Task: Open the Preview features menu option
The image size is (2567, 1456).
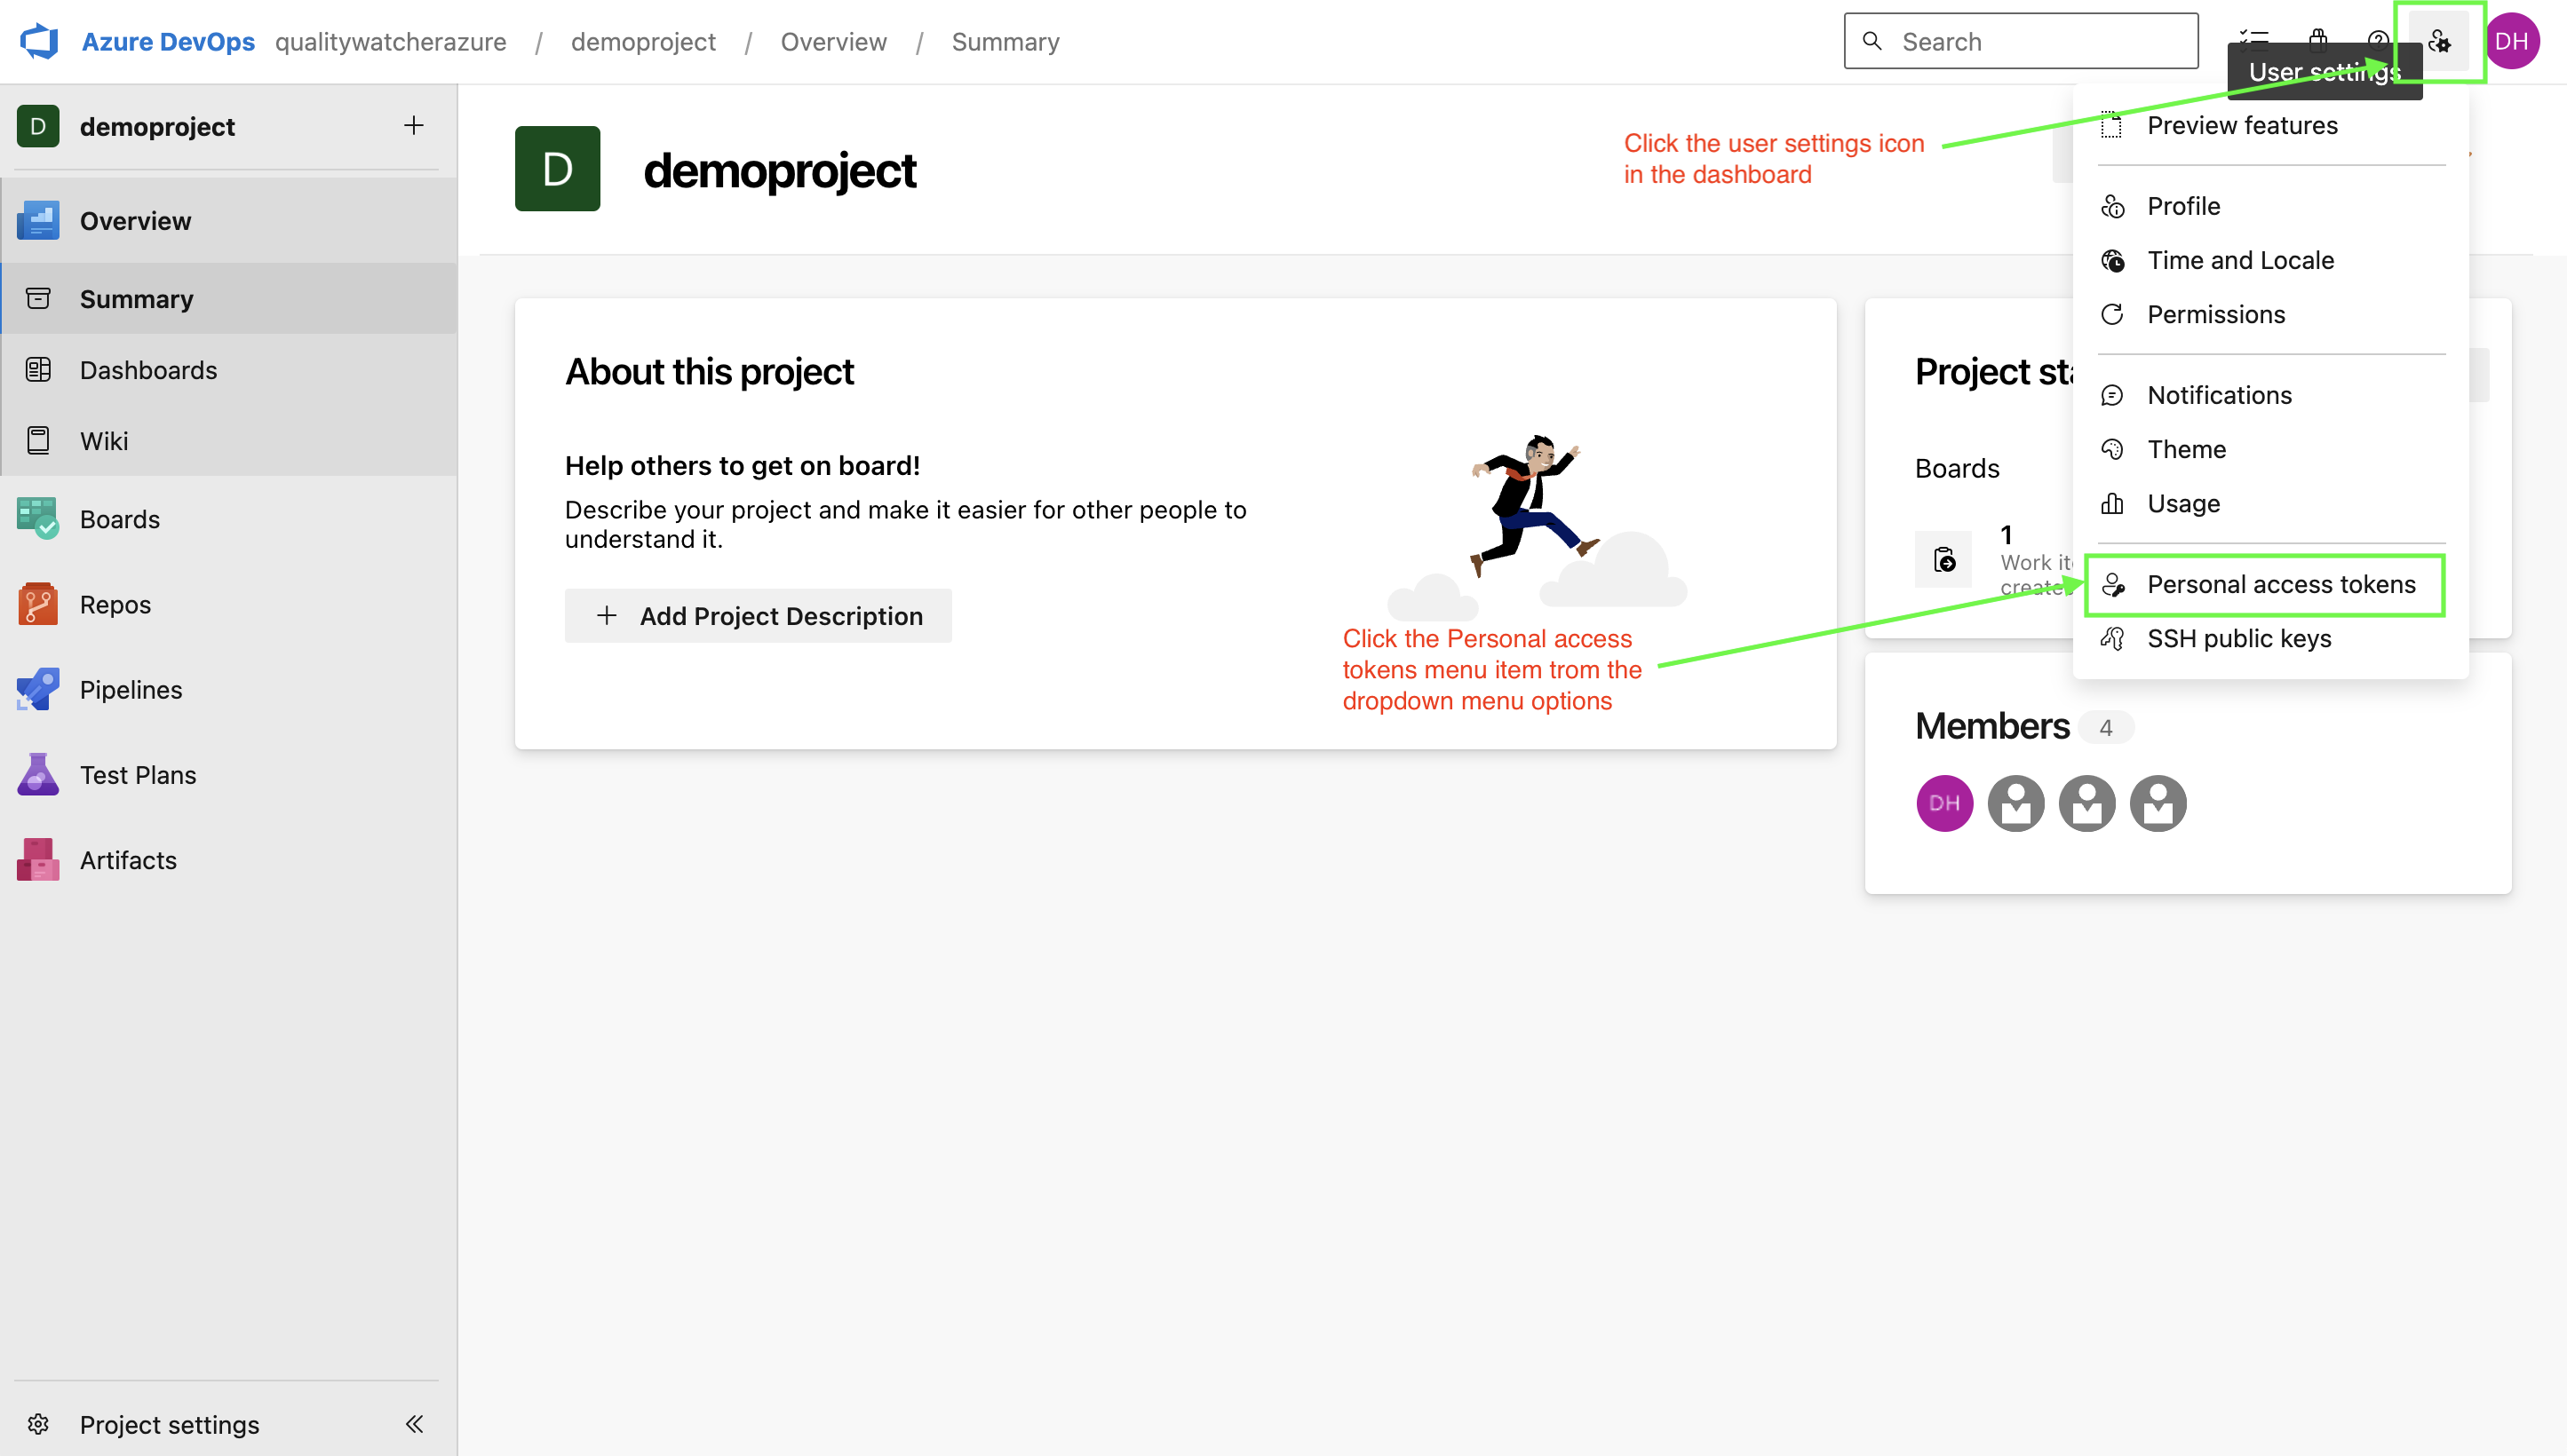Action: (x=2241, y=125)
